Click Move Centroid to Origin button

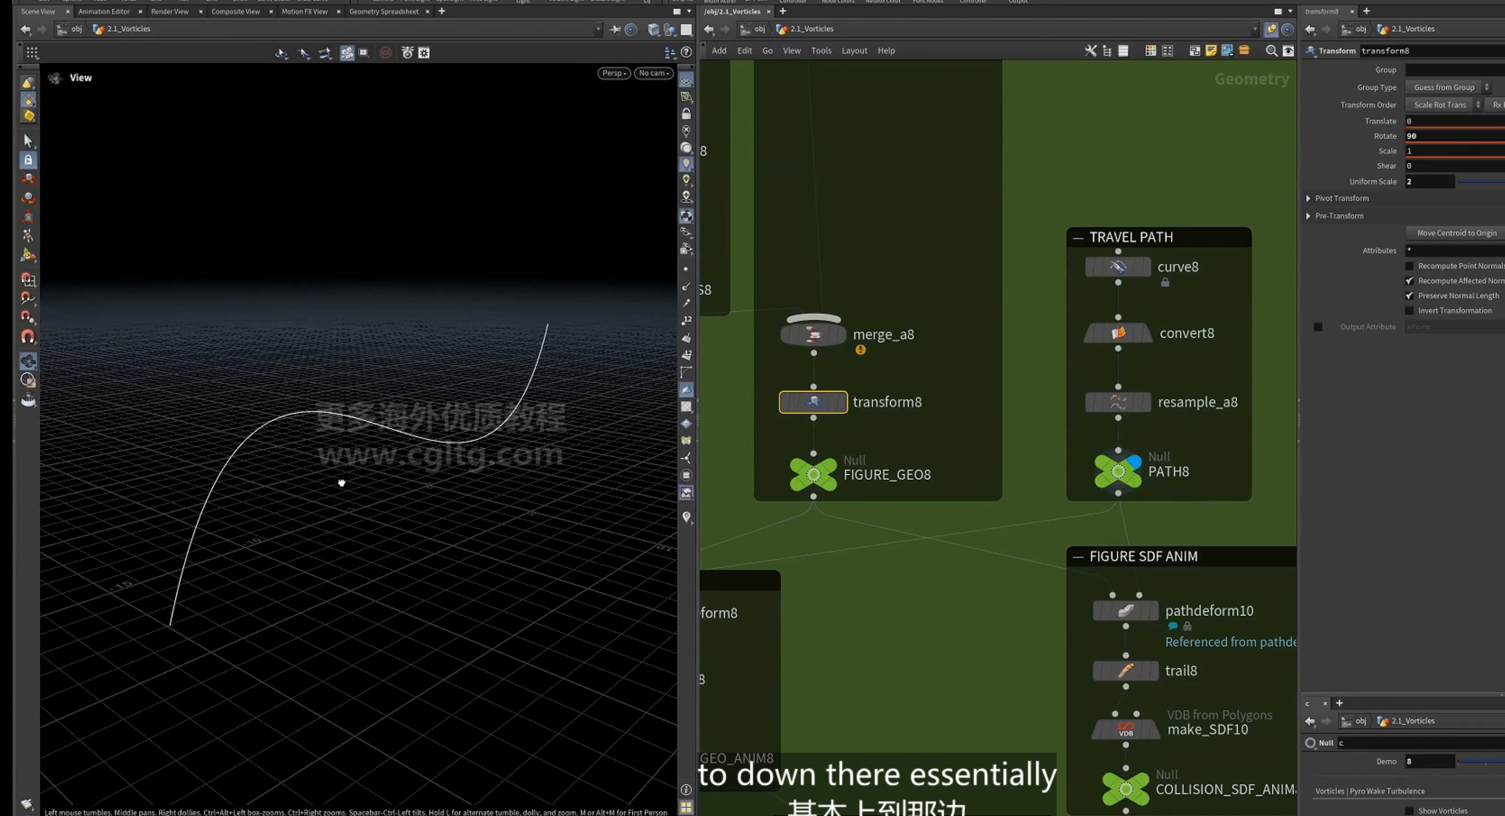[x=1456, y=233]
